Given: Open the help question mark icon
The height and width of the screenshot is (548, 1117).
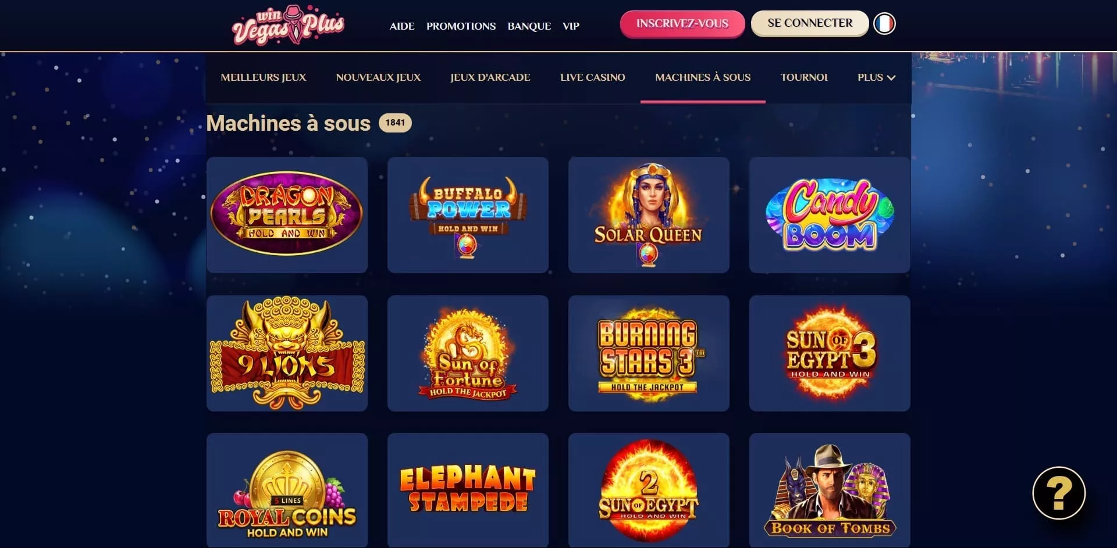Looking at the screenshot, I should (1059, 493).
